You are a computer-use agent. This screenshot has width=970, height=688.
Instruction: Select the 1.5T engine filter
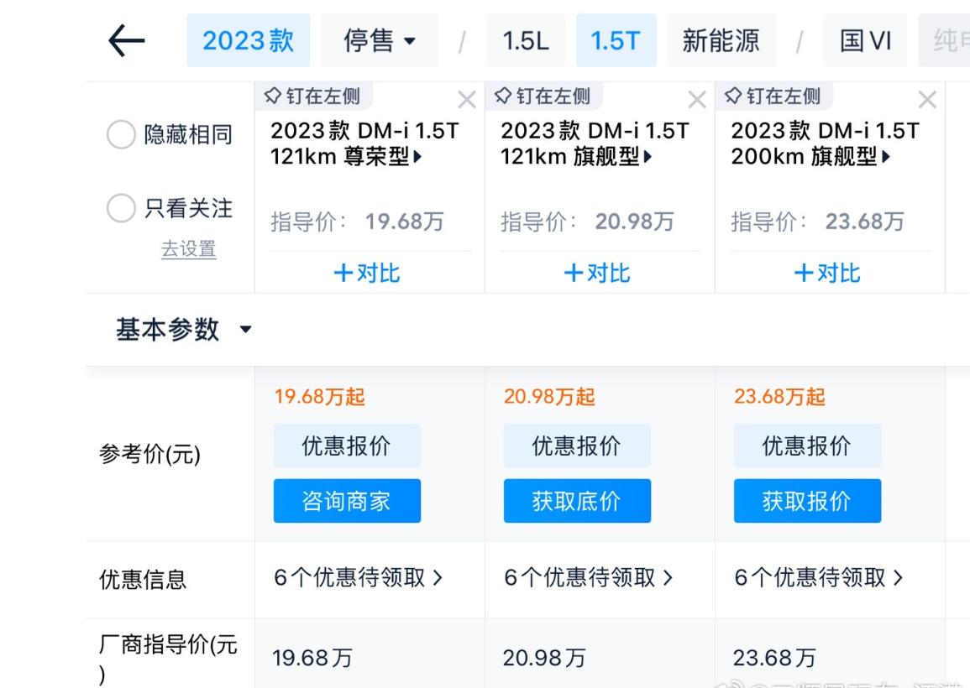click(x=616, y=41)
